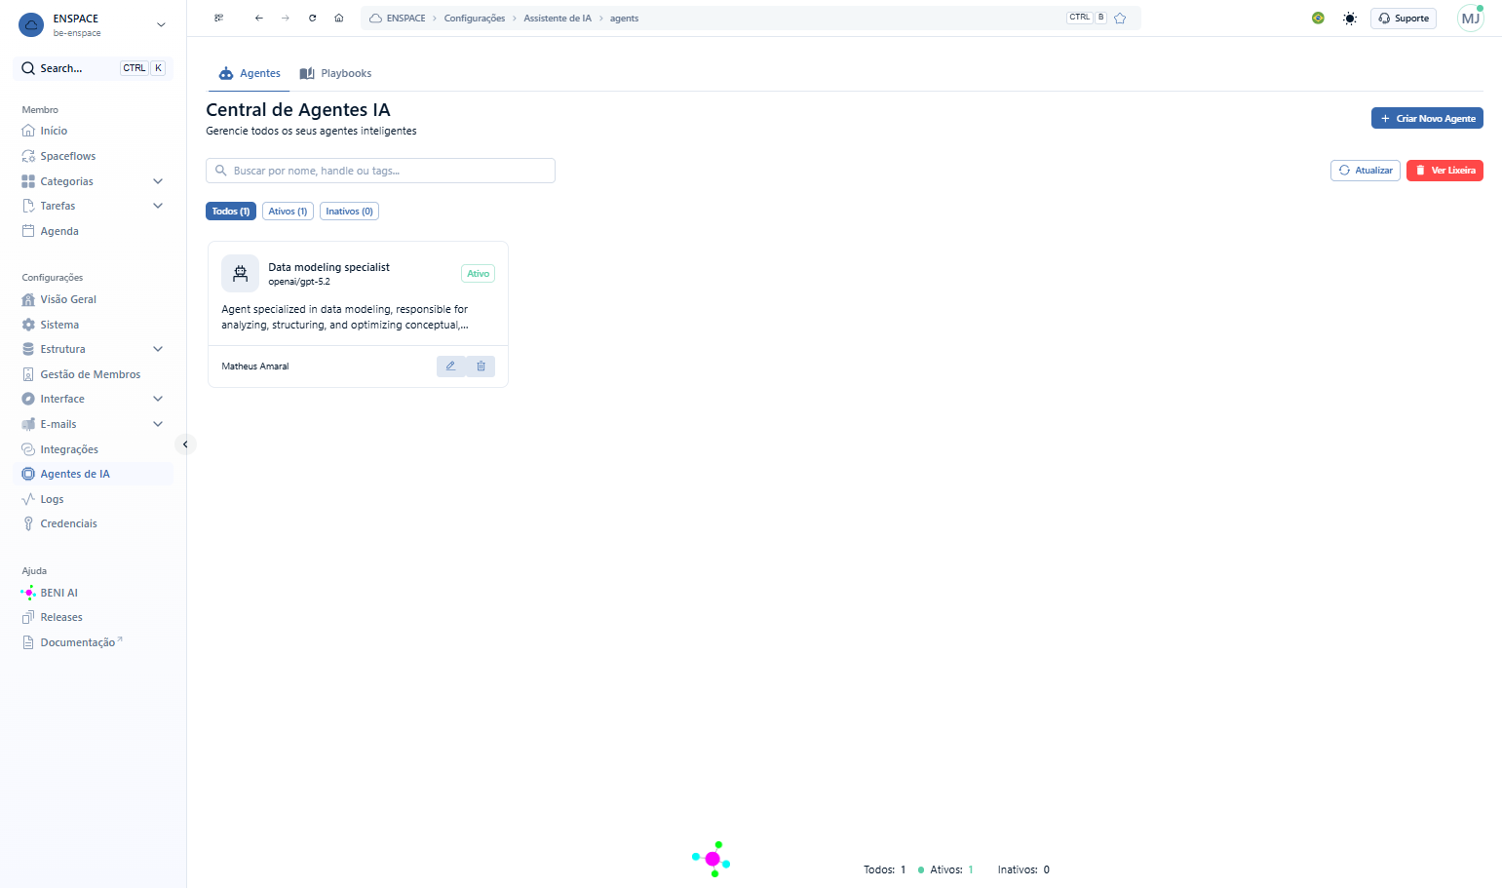Click the robot avatar icon of the agent
1502x888 pixels.
pos(240,274)
